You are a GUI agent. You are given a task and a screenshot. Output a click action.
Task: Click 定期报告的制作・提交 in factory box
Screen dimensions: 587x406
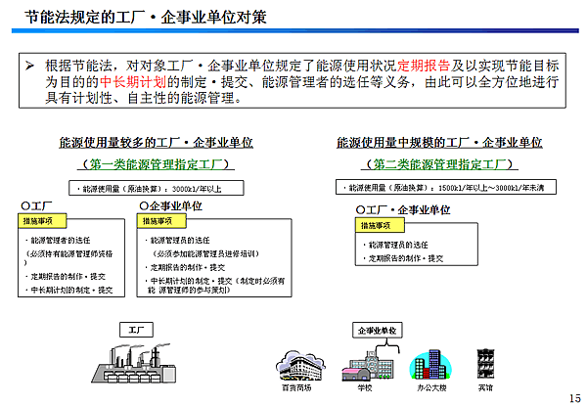tap(68, 277)
